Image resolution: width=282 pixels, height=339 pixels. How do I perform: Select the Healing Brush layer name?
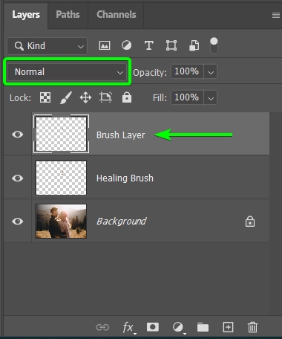(125, 178)
